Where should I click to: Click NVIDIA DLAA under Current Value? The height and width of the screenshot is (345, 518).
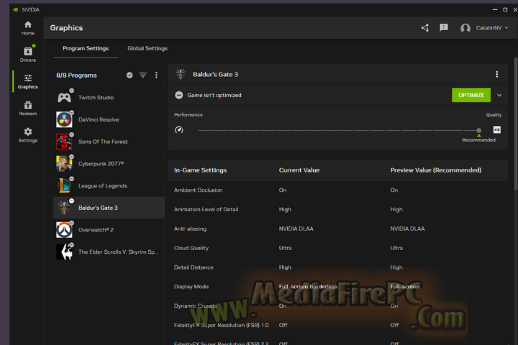[296, 229]
